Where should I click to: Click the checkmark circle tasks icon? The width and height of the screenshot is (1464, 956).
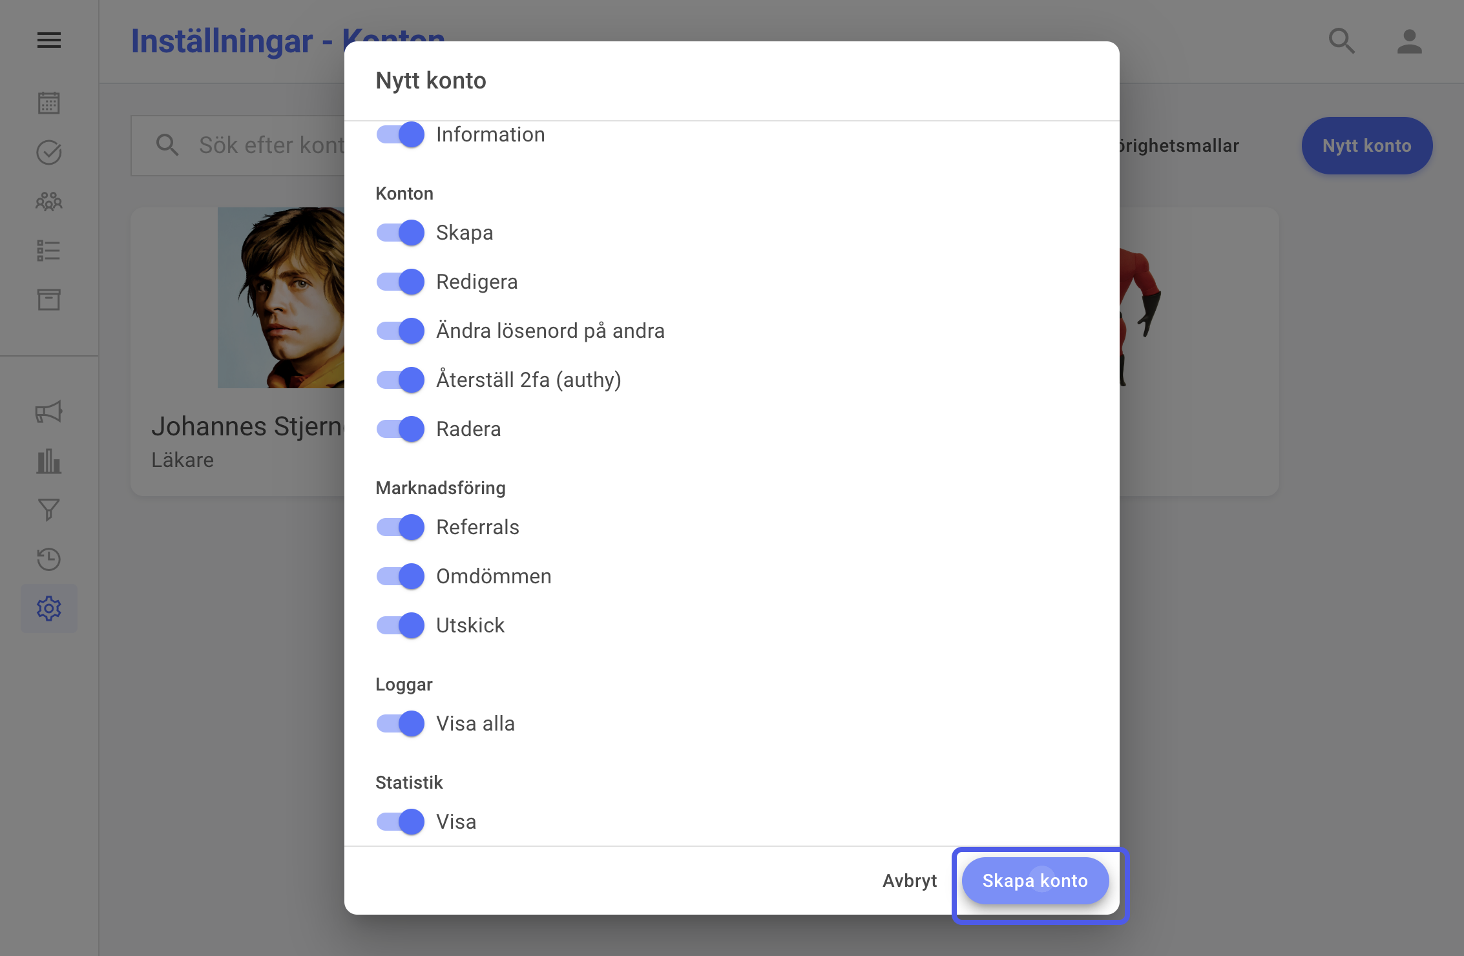pos(49,152)
